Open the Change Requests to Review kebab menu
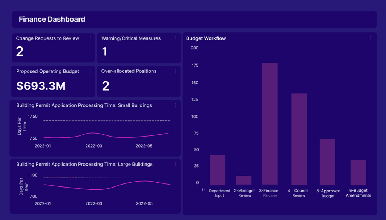386x220 pixels. point(90,38)
